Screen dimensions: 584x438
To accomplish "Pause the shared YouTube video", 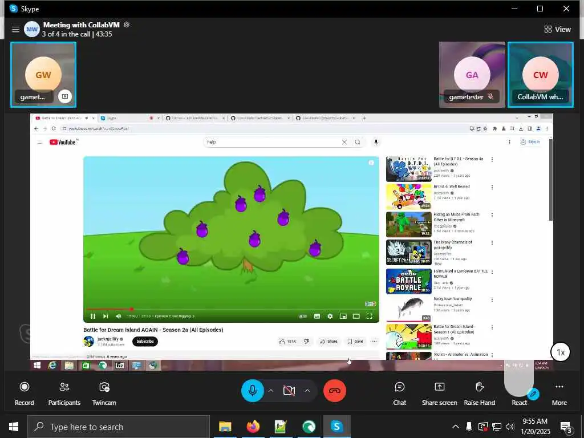I will click(93, 316).
